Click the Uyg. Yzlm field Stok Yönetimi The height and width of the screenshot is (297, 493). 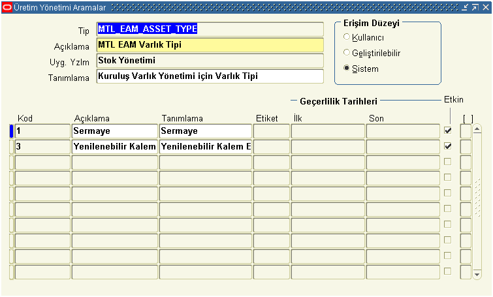tap(210, 61)
